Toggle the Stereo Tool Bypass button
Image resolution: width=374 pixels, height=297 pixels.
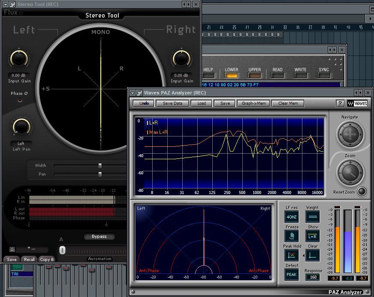point(99,236)
